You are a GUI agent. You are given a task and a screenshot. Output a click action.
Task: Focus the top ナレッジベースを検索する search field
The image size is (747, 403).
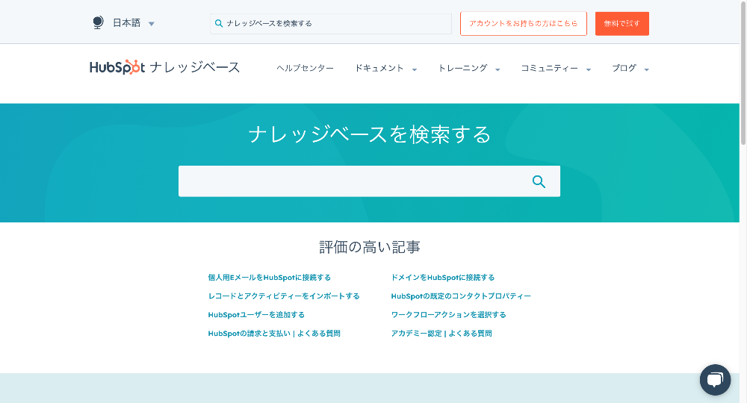pos(331,23)
